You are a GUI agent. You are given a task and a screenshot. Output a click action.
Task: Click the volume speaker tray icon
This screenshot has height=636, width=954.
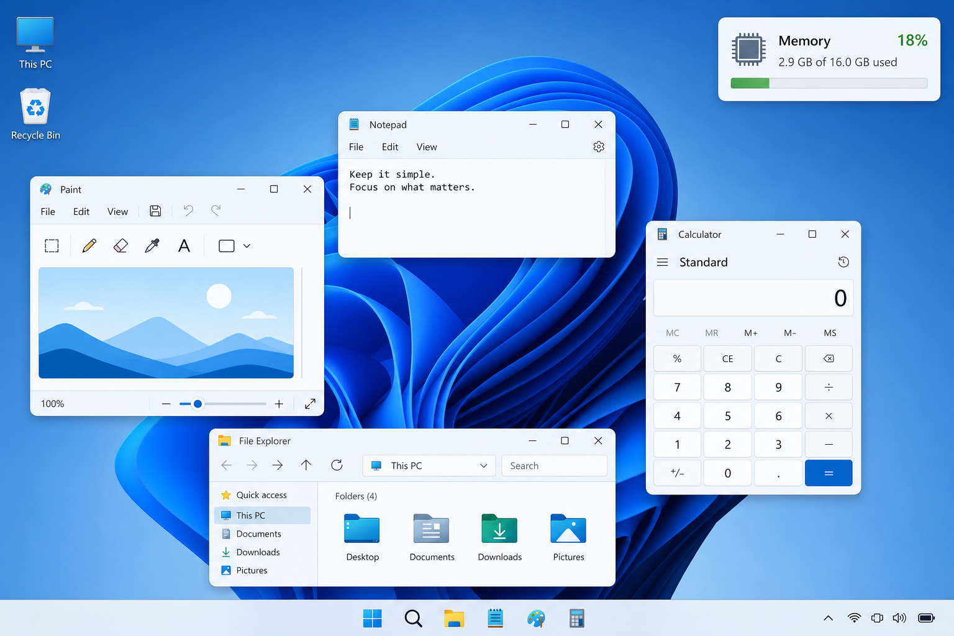pos(899,618)
